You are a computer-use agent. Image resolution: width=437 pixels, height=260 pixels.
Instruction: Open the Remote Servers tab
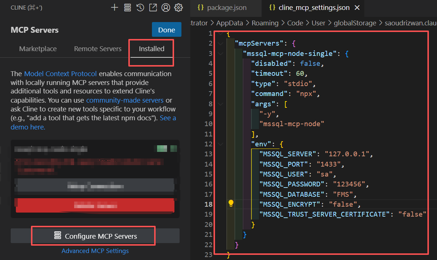(98, 49)
